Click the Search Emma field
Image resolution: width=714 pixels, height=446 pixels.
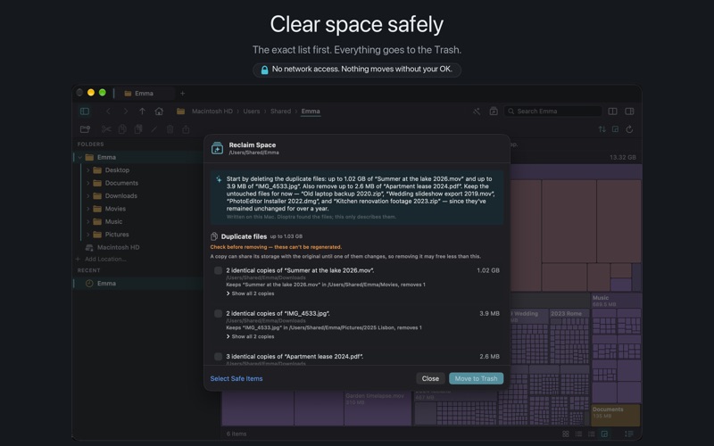pos(552,111)
